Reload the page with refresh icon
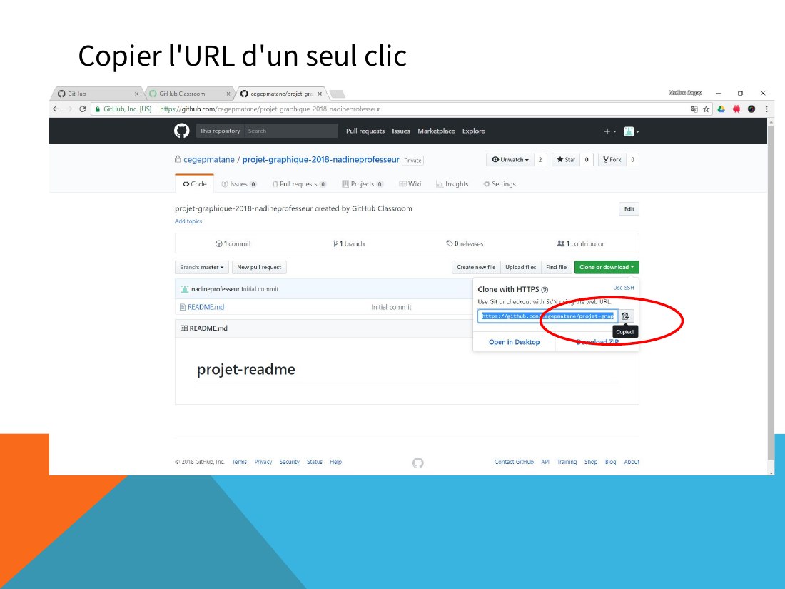 pos(83,109)
